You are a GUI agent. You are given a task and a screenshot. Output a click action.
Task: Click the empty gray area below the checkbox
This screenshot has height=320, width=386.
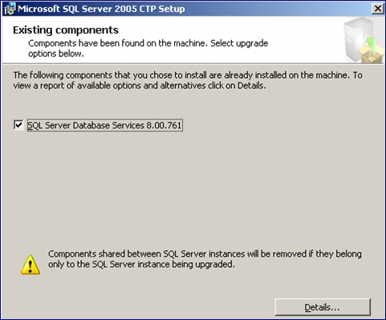[x=193, y=187]
